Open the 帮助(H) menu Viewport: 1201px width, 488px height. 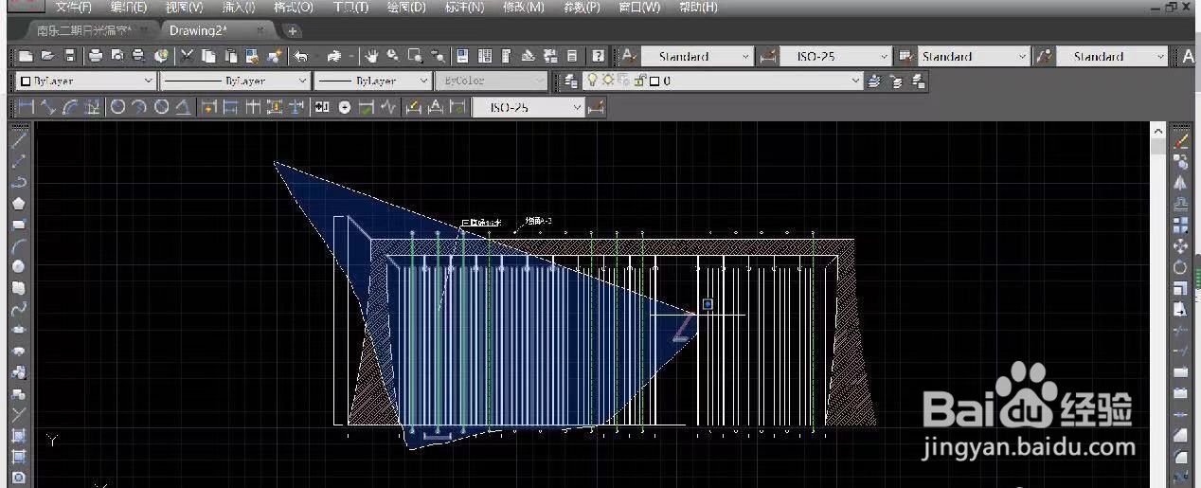coord(697,7)
